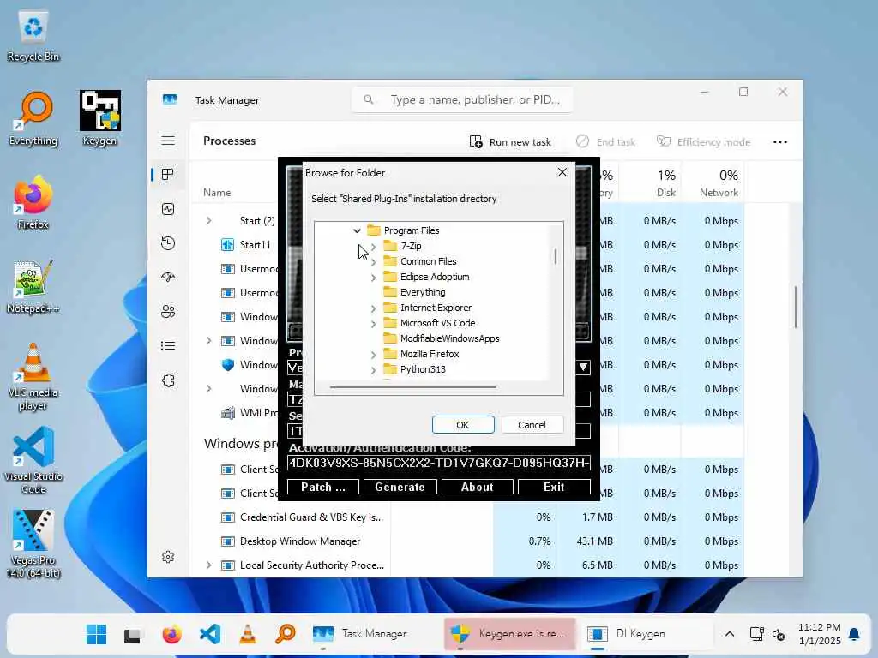Screen dimensions: 878x658
Task: Open Visual Studio Code desktop shortcut
Action: coord(33,460)
